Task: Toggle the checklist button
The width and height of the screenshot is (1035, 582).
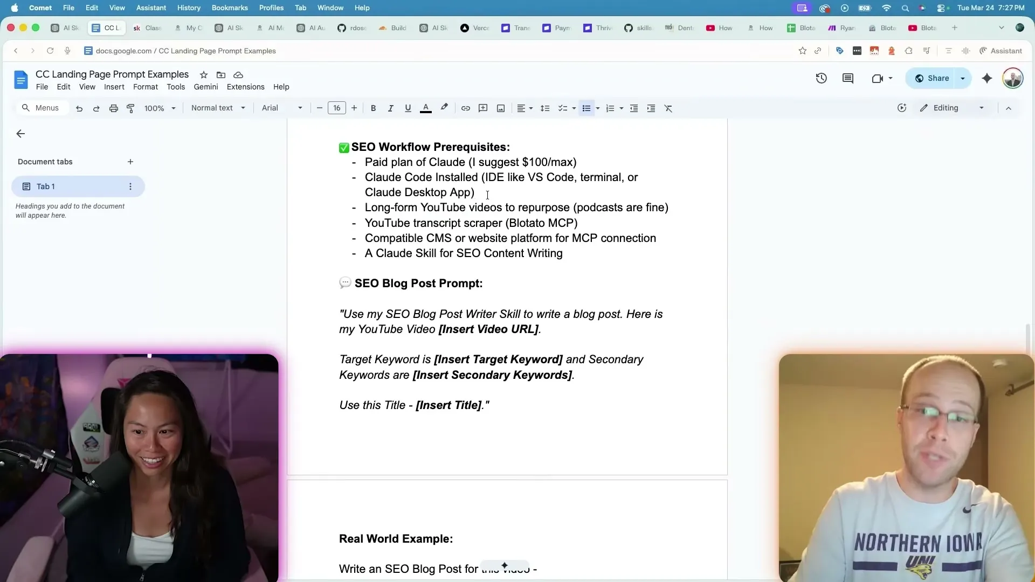Action: pyautogui.click(x=563, y=108)
